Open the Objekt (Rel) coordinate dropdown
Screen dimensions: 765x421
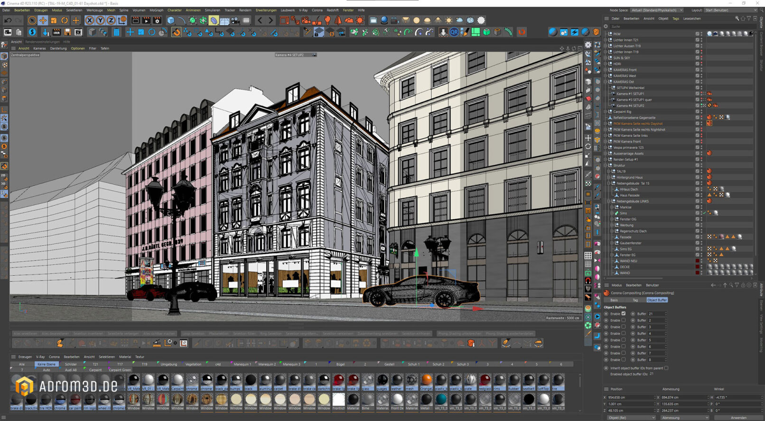631,418
